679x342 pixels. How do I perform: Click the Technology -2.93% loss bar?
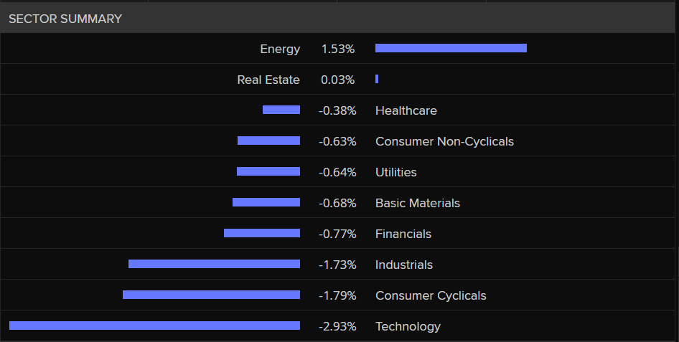(154, 326)
